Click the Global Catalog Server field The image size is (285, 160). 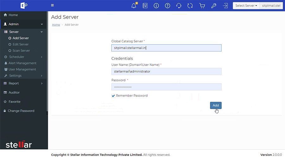166,48
